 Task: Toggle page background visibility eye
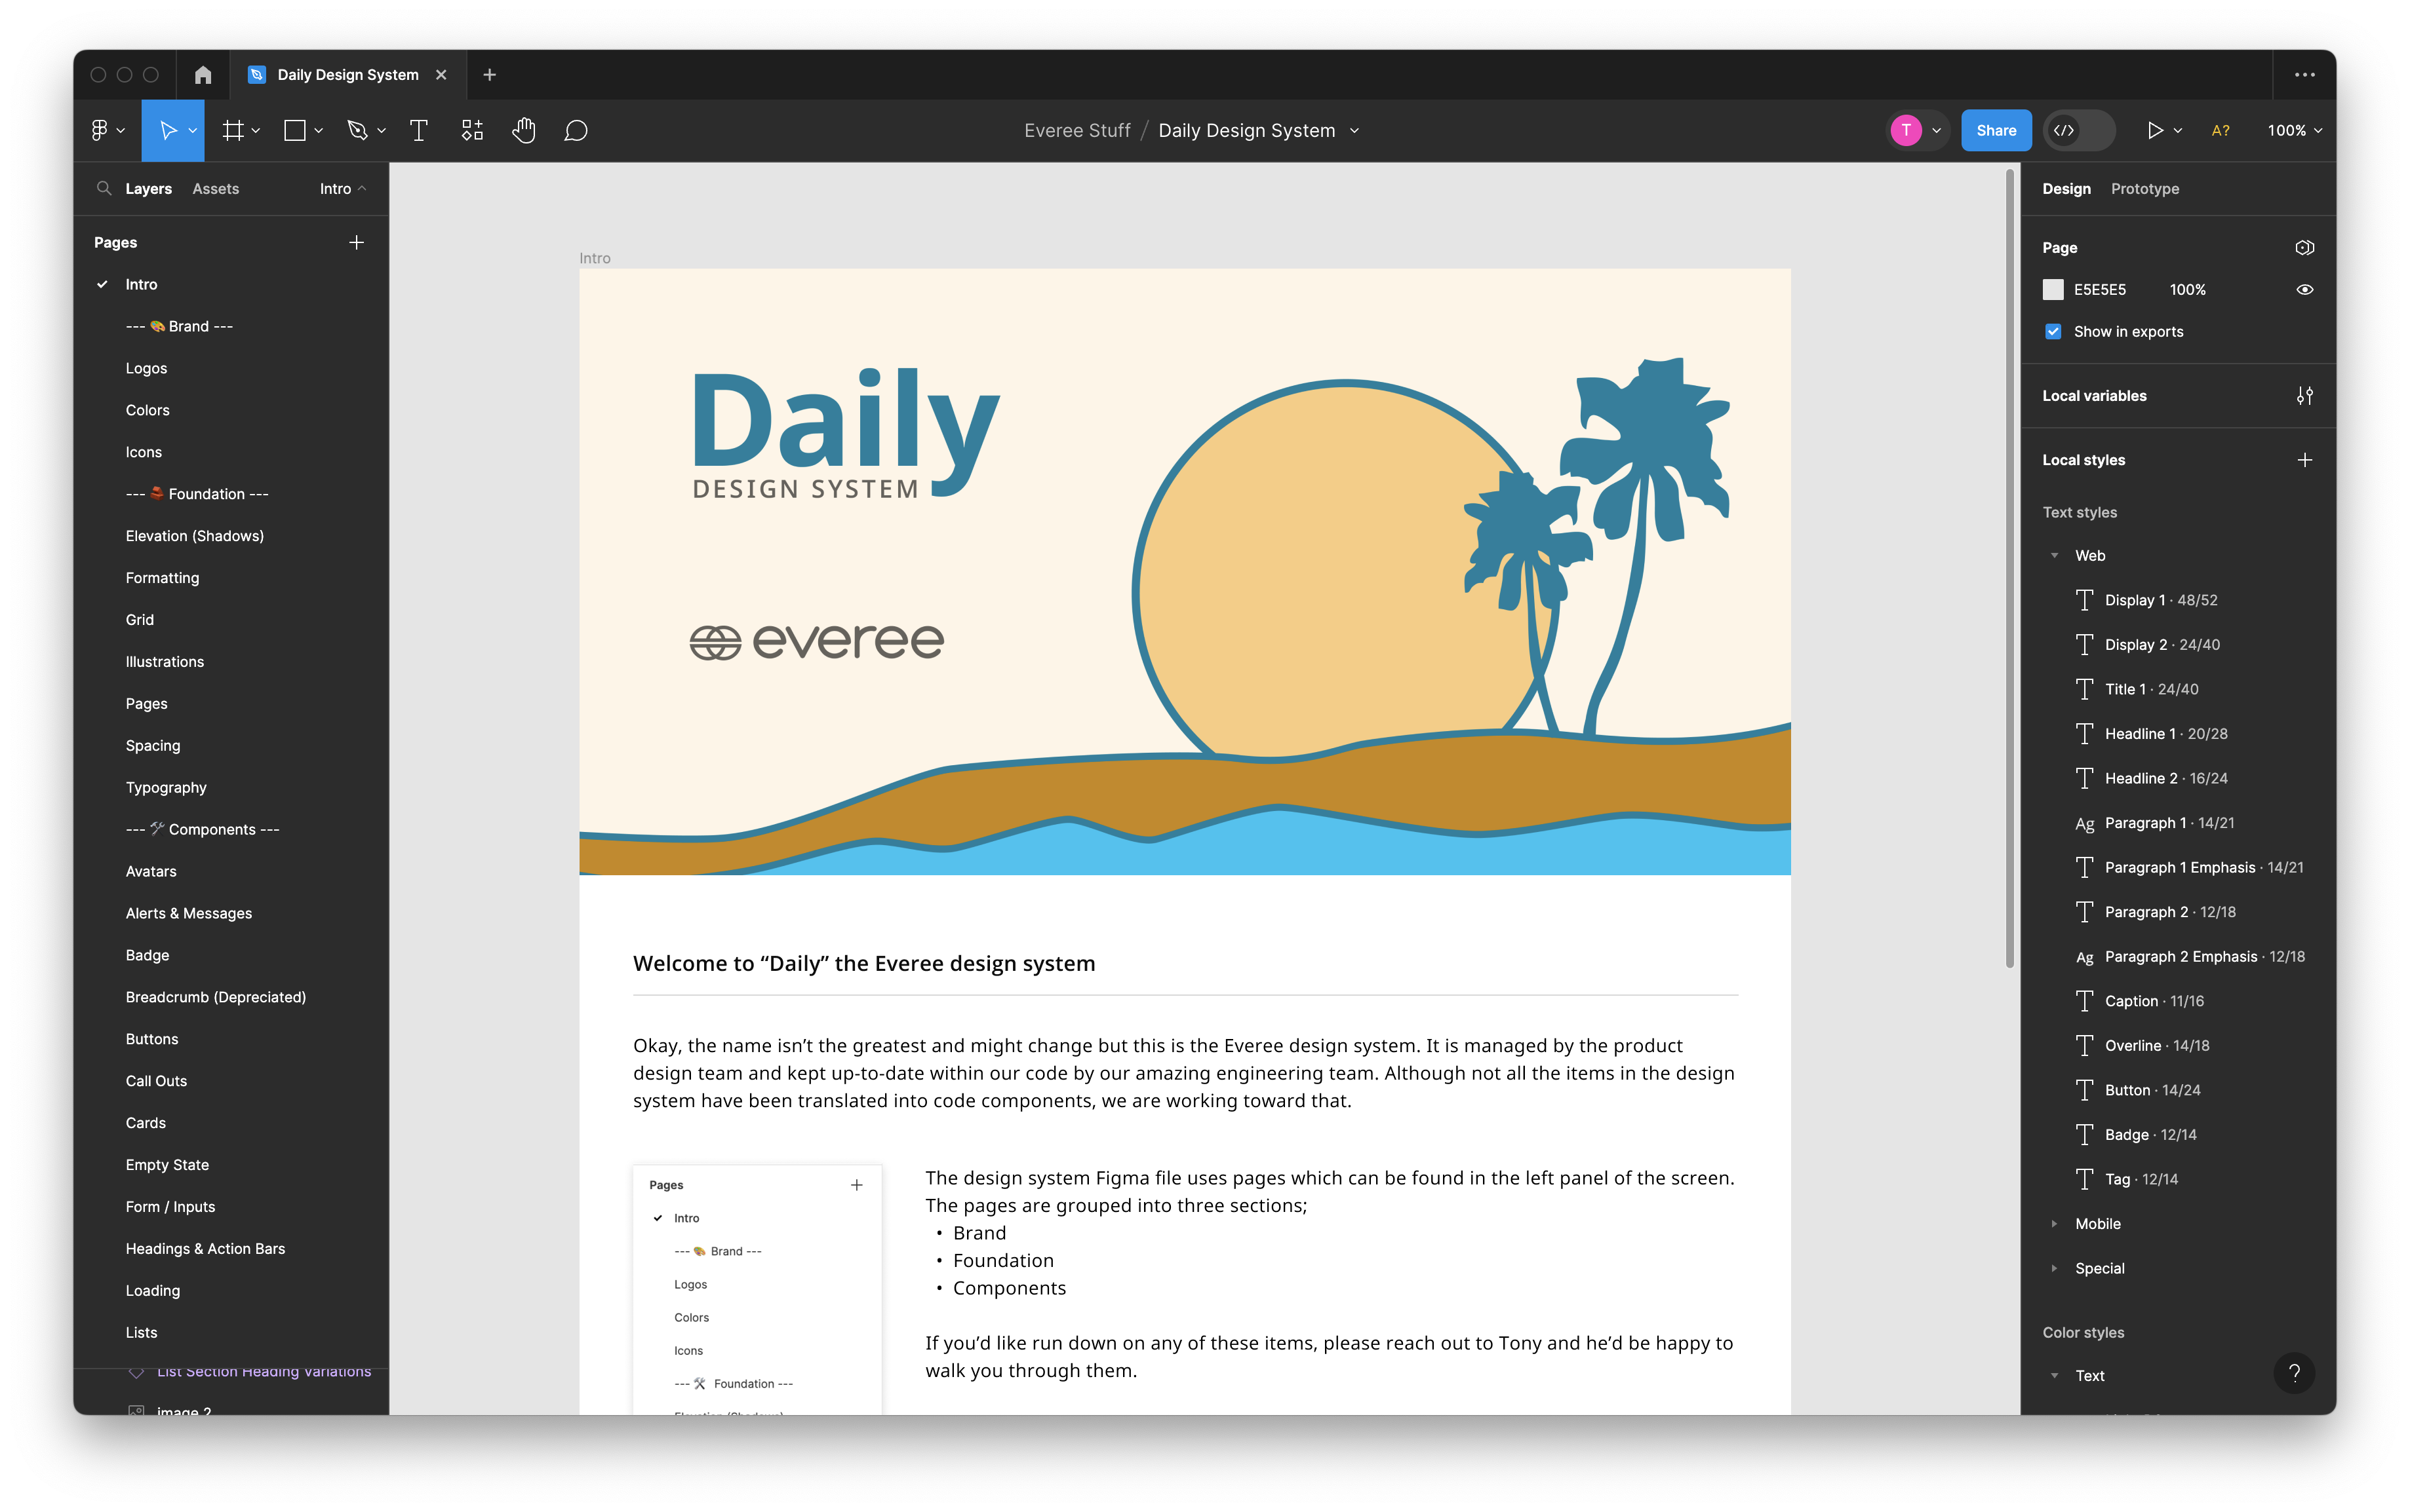coord(2304,289)
